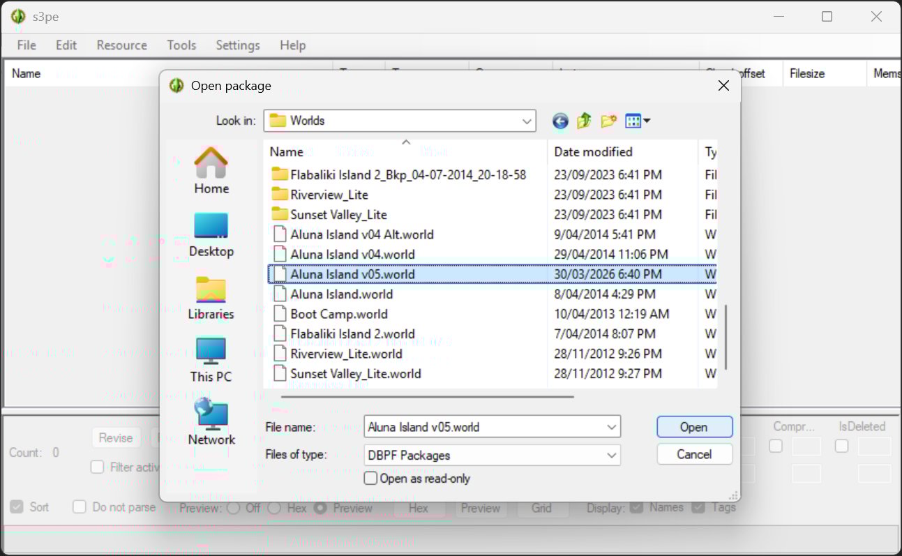The image size is (902, 556).
Task: Open Network in the places sidebar
Action: (x=211, y=422)
